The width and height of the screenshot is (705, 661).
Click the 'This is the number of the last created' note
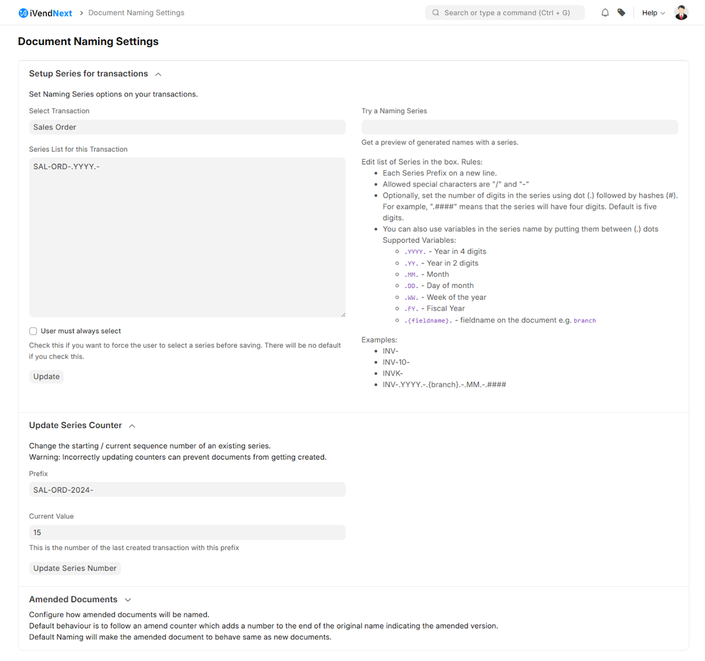pyautogui.click(x=134, y=548)
